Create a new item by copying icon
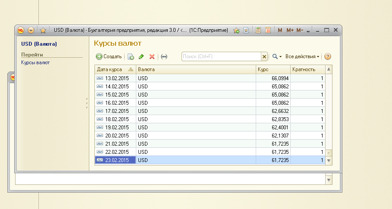392x209 pixels. [x=131, y=57]
